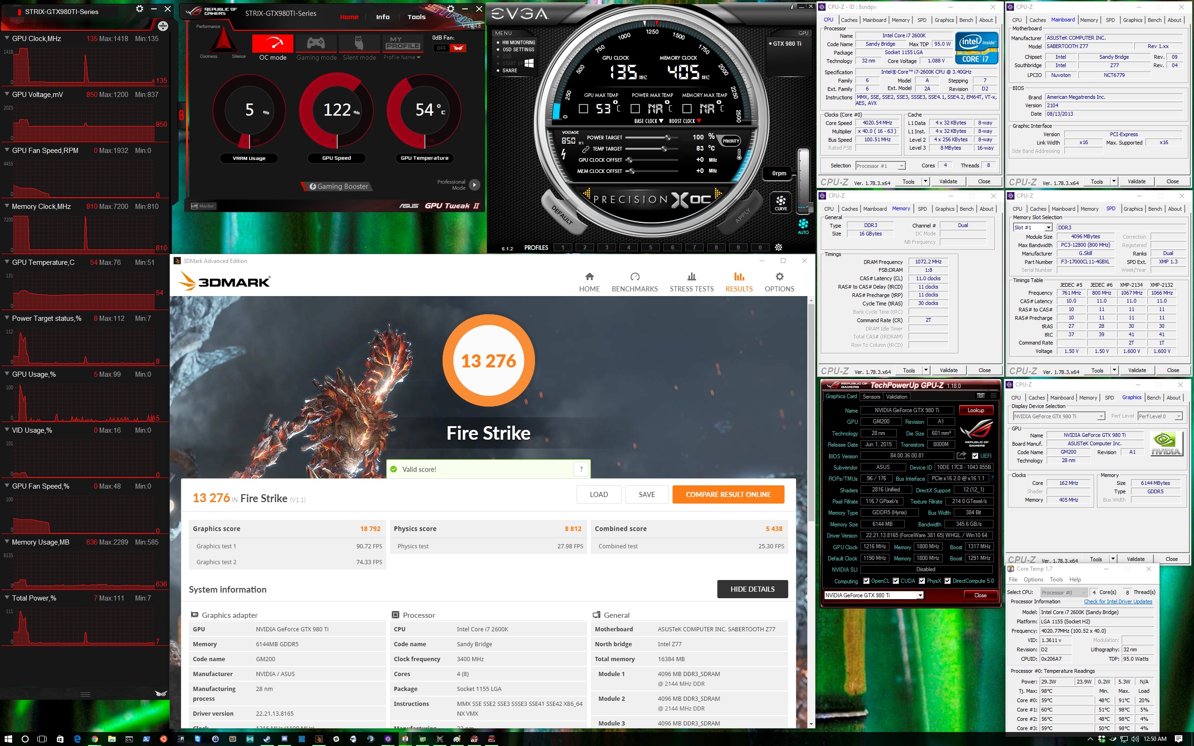Click Precision XOC right yellow arrow
Viewport: 1194px width, 746px height.
click(x=718, y=193)
